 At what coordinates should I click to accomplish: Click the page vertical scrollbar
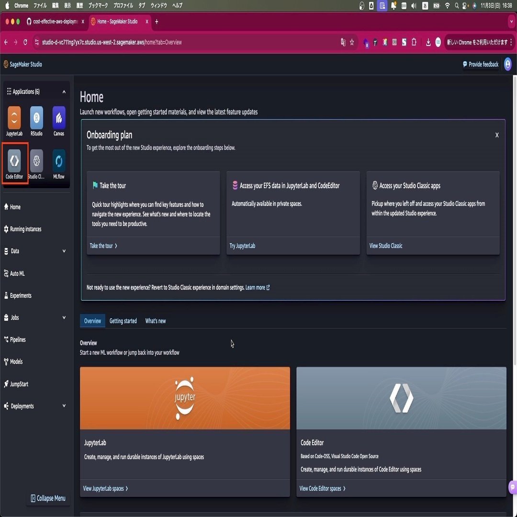pos(514,221)
